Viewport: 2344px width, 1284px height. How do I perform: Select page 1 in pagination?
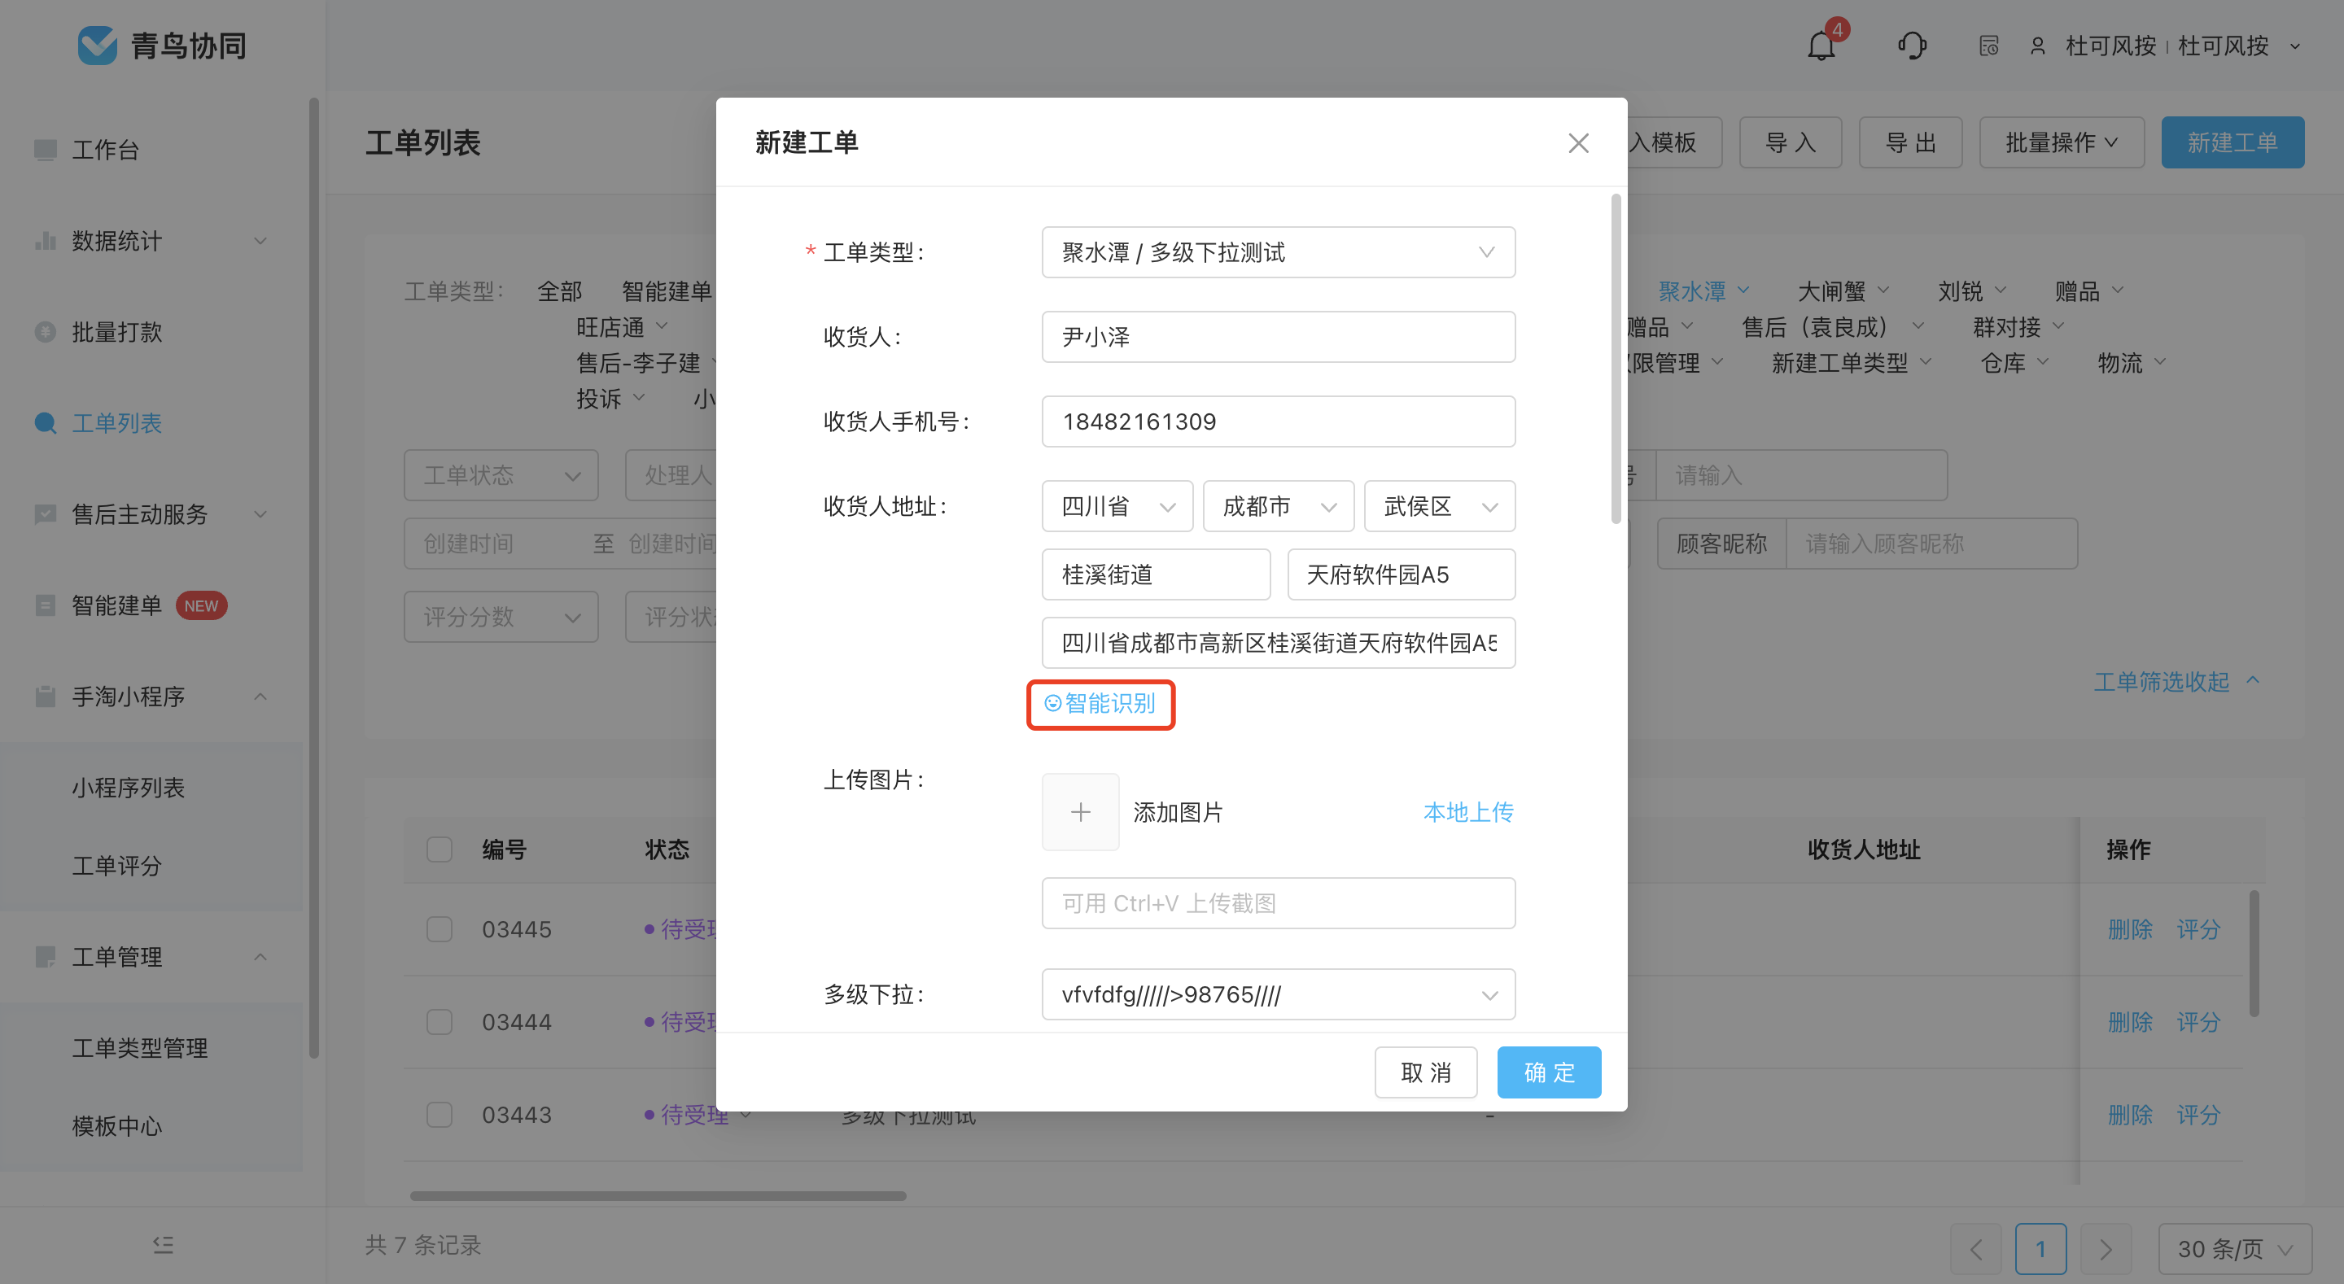click(2040, 1248)
